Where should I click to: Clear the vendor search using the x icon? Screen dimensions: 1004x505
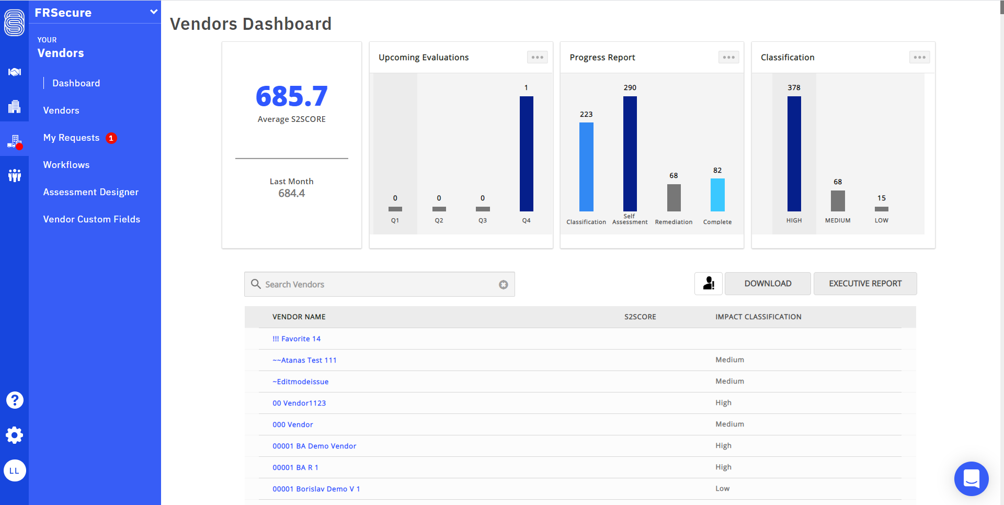[x=503, y=284]
